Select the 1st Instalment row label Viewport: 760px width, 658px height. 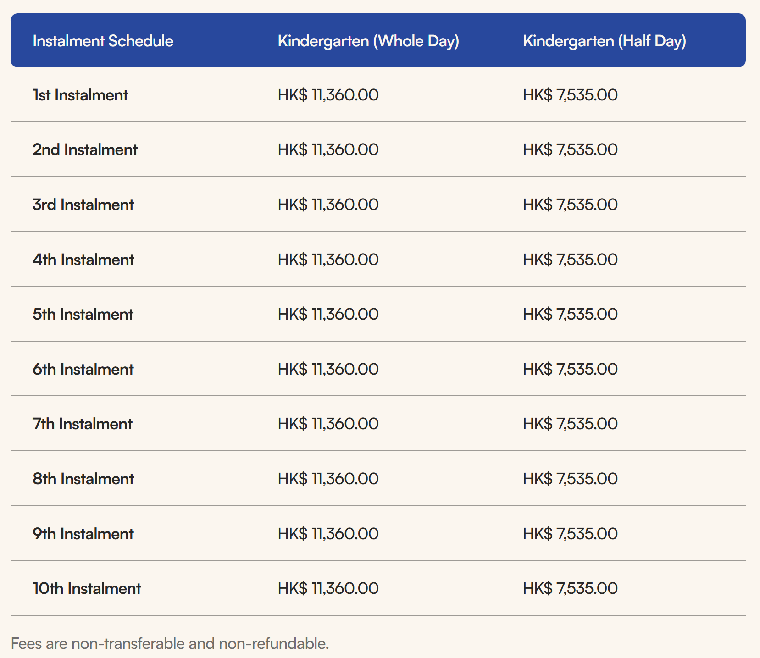coord(80,95)
